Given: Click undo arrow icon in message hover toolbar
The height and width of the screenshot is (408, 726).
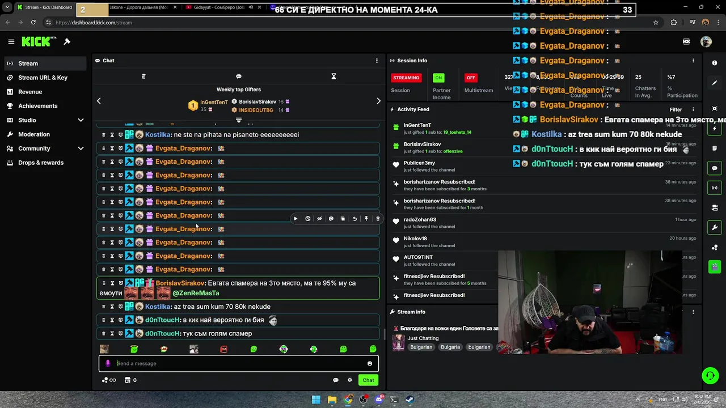Looking at the screenshot, I should [x=354, y=219].
